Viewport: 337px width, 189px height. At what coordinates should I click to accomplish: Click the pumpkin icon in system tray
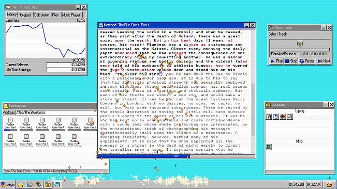(329, 184)
